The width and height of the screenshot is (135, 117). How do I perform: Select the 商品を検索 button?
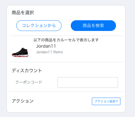click(93, 26)
